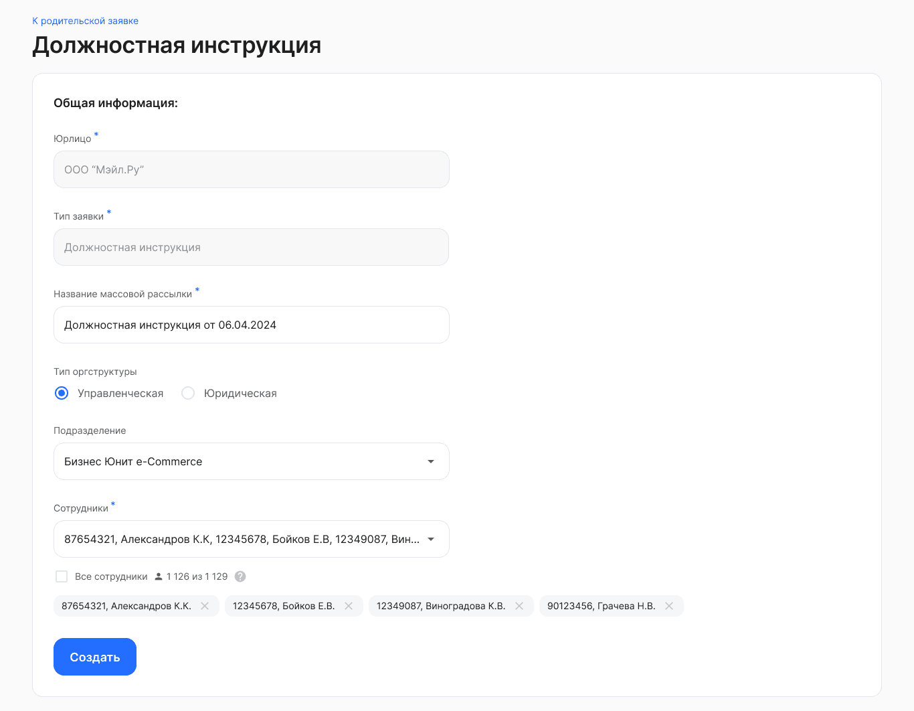
Task: Click the Сотрудники selected values field
Action: click(252, 539)
